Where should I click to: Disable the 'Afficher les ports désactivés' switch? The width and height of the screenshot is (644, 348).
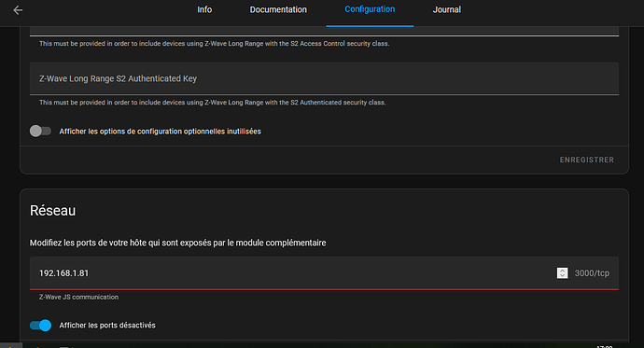coord(40,325)
